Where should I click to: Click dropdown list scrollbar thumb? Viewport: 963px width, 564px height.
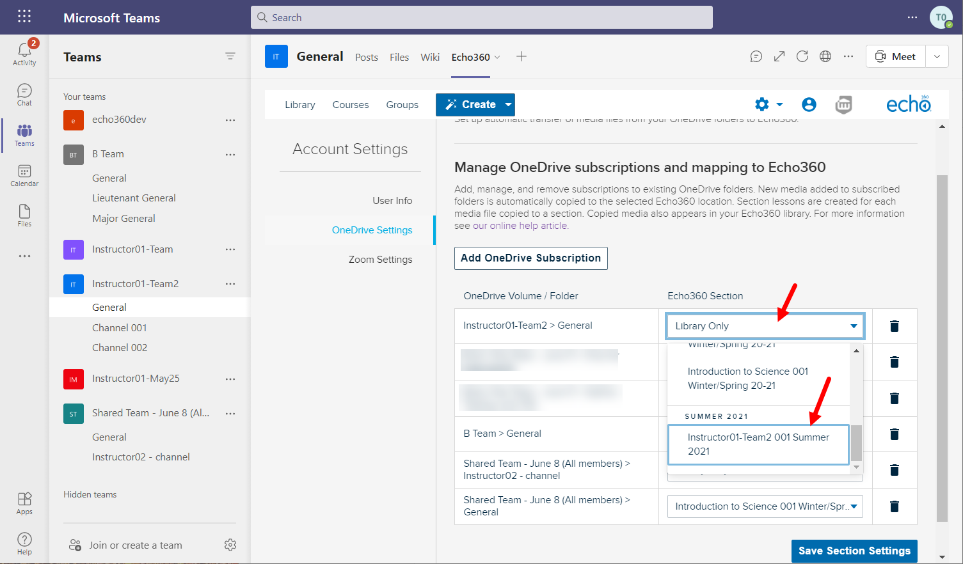857,443
